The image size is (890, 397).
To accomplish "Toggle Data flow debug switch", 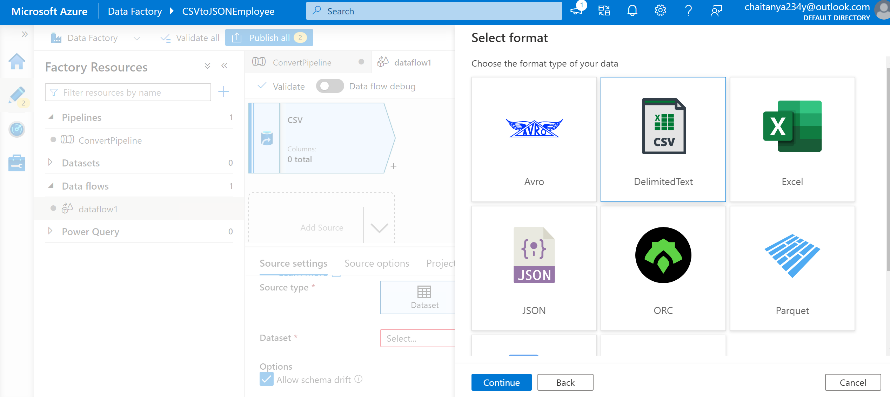I will click(x=329, y=86).
